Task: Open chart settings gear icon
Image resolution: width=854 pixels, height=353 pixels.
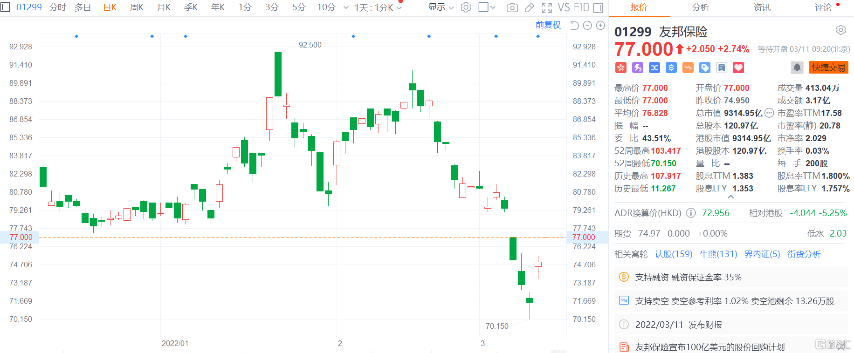Action: (466, 7)
